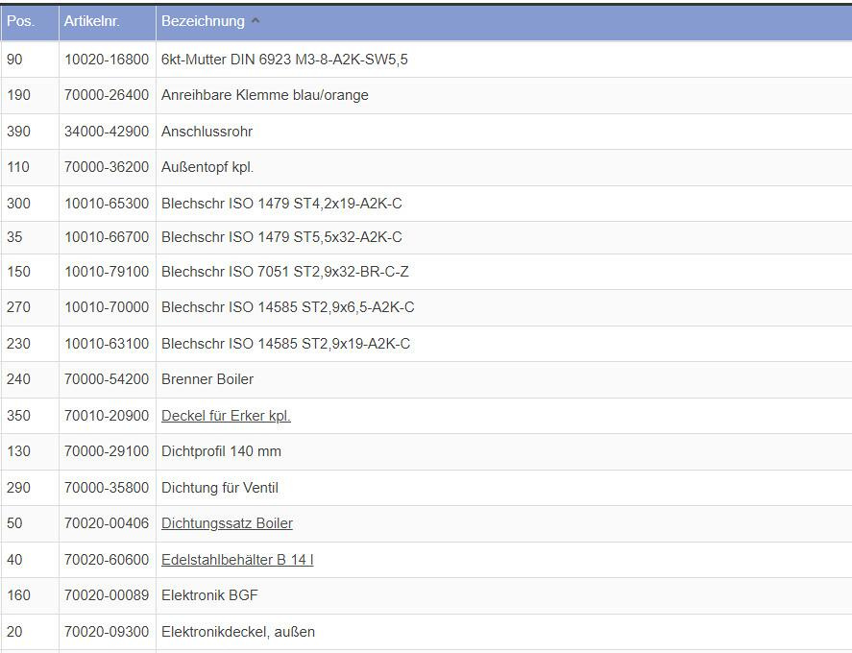Select the Anreihbare Klemme blau/orange row
This screenshot has width=852, height=653.
click(x=264, y=95)
